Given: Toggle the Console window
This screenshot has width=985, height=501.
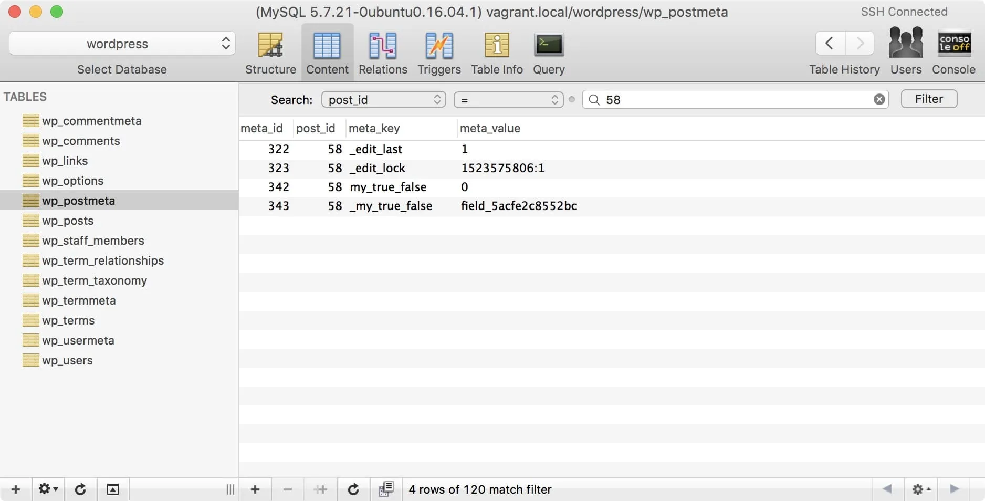Looking at the screenshot, I should click(x=953, y=43).
